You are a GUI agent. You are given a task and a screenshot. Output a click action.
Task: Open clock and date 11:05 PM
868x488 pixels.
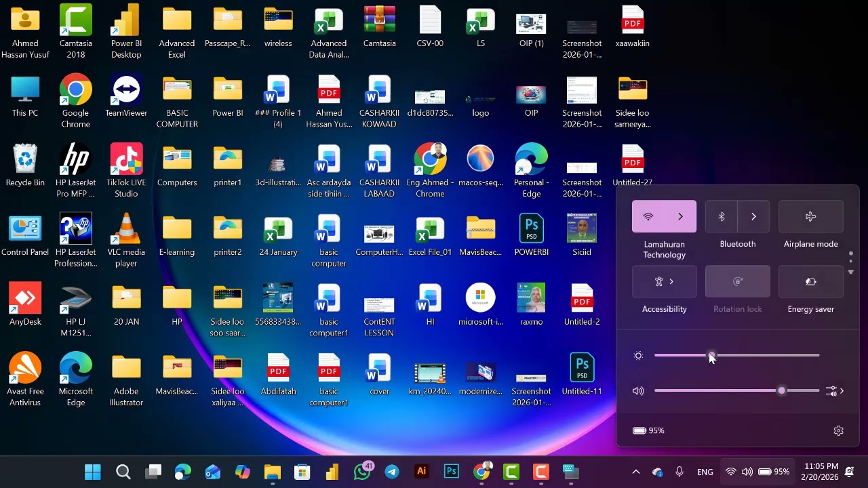coord(820,472)
